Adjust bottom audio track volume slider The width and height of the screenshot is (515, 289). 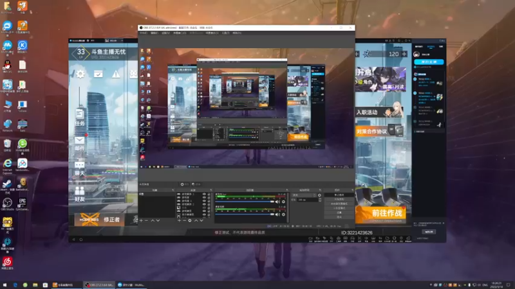pos(245,215)
